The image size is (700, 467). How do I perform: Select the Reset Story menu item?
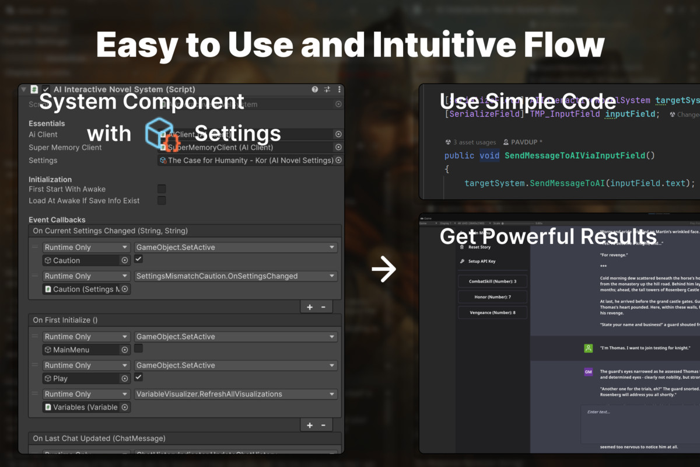480,247
